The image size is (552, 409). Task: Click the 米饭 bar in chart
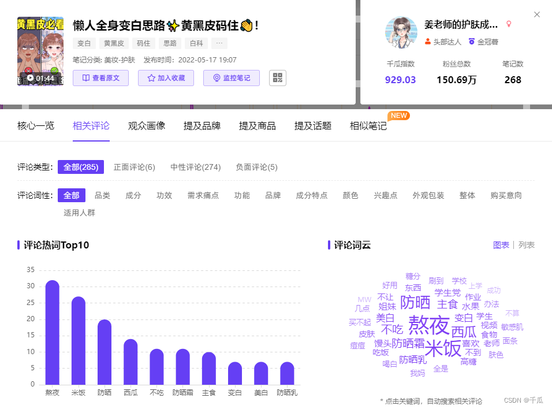coord(79,341)
